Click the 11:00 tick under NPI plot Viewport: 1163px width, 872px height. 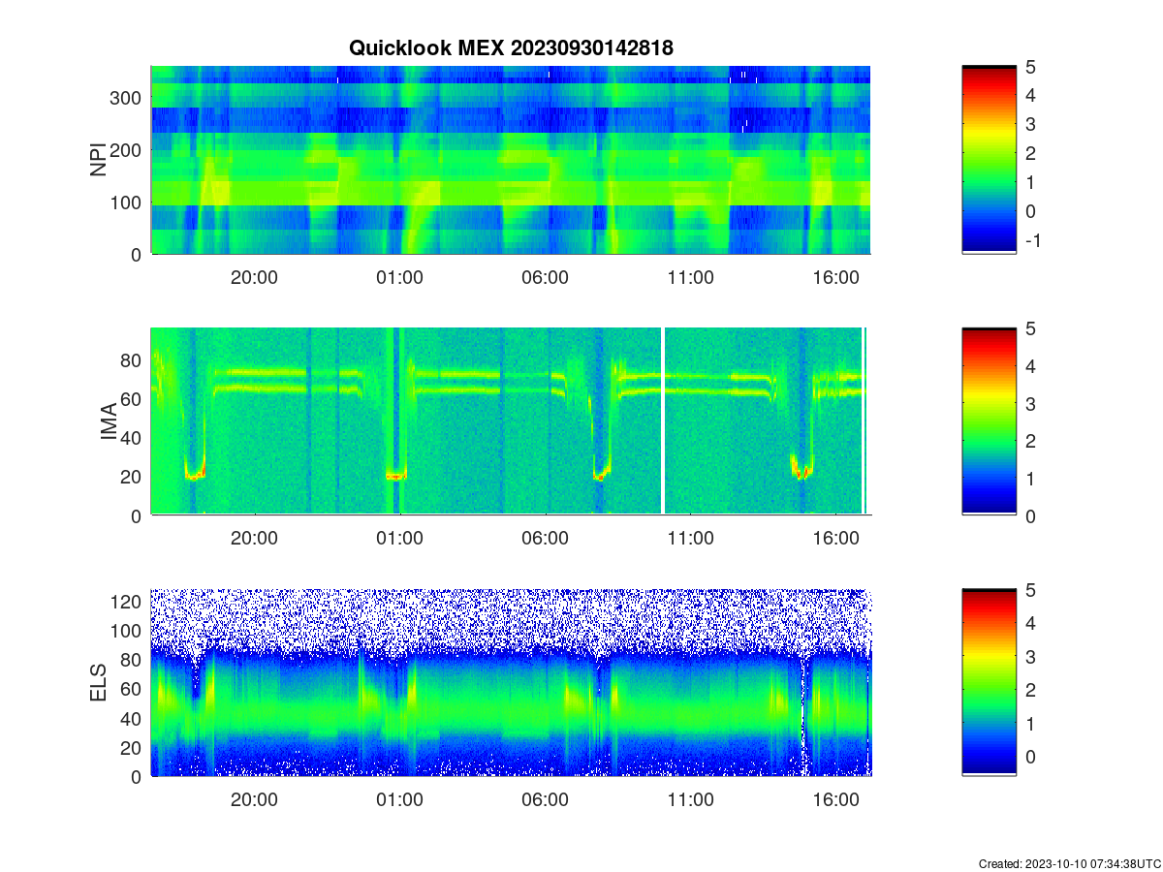coord(690,277)
